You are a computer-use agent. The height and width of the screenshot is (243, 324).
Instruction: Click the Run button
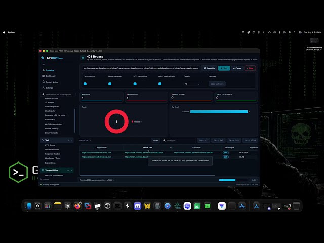[x=224, y=68]
